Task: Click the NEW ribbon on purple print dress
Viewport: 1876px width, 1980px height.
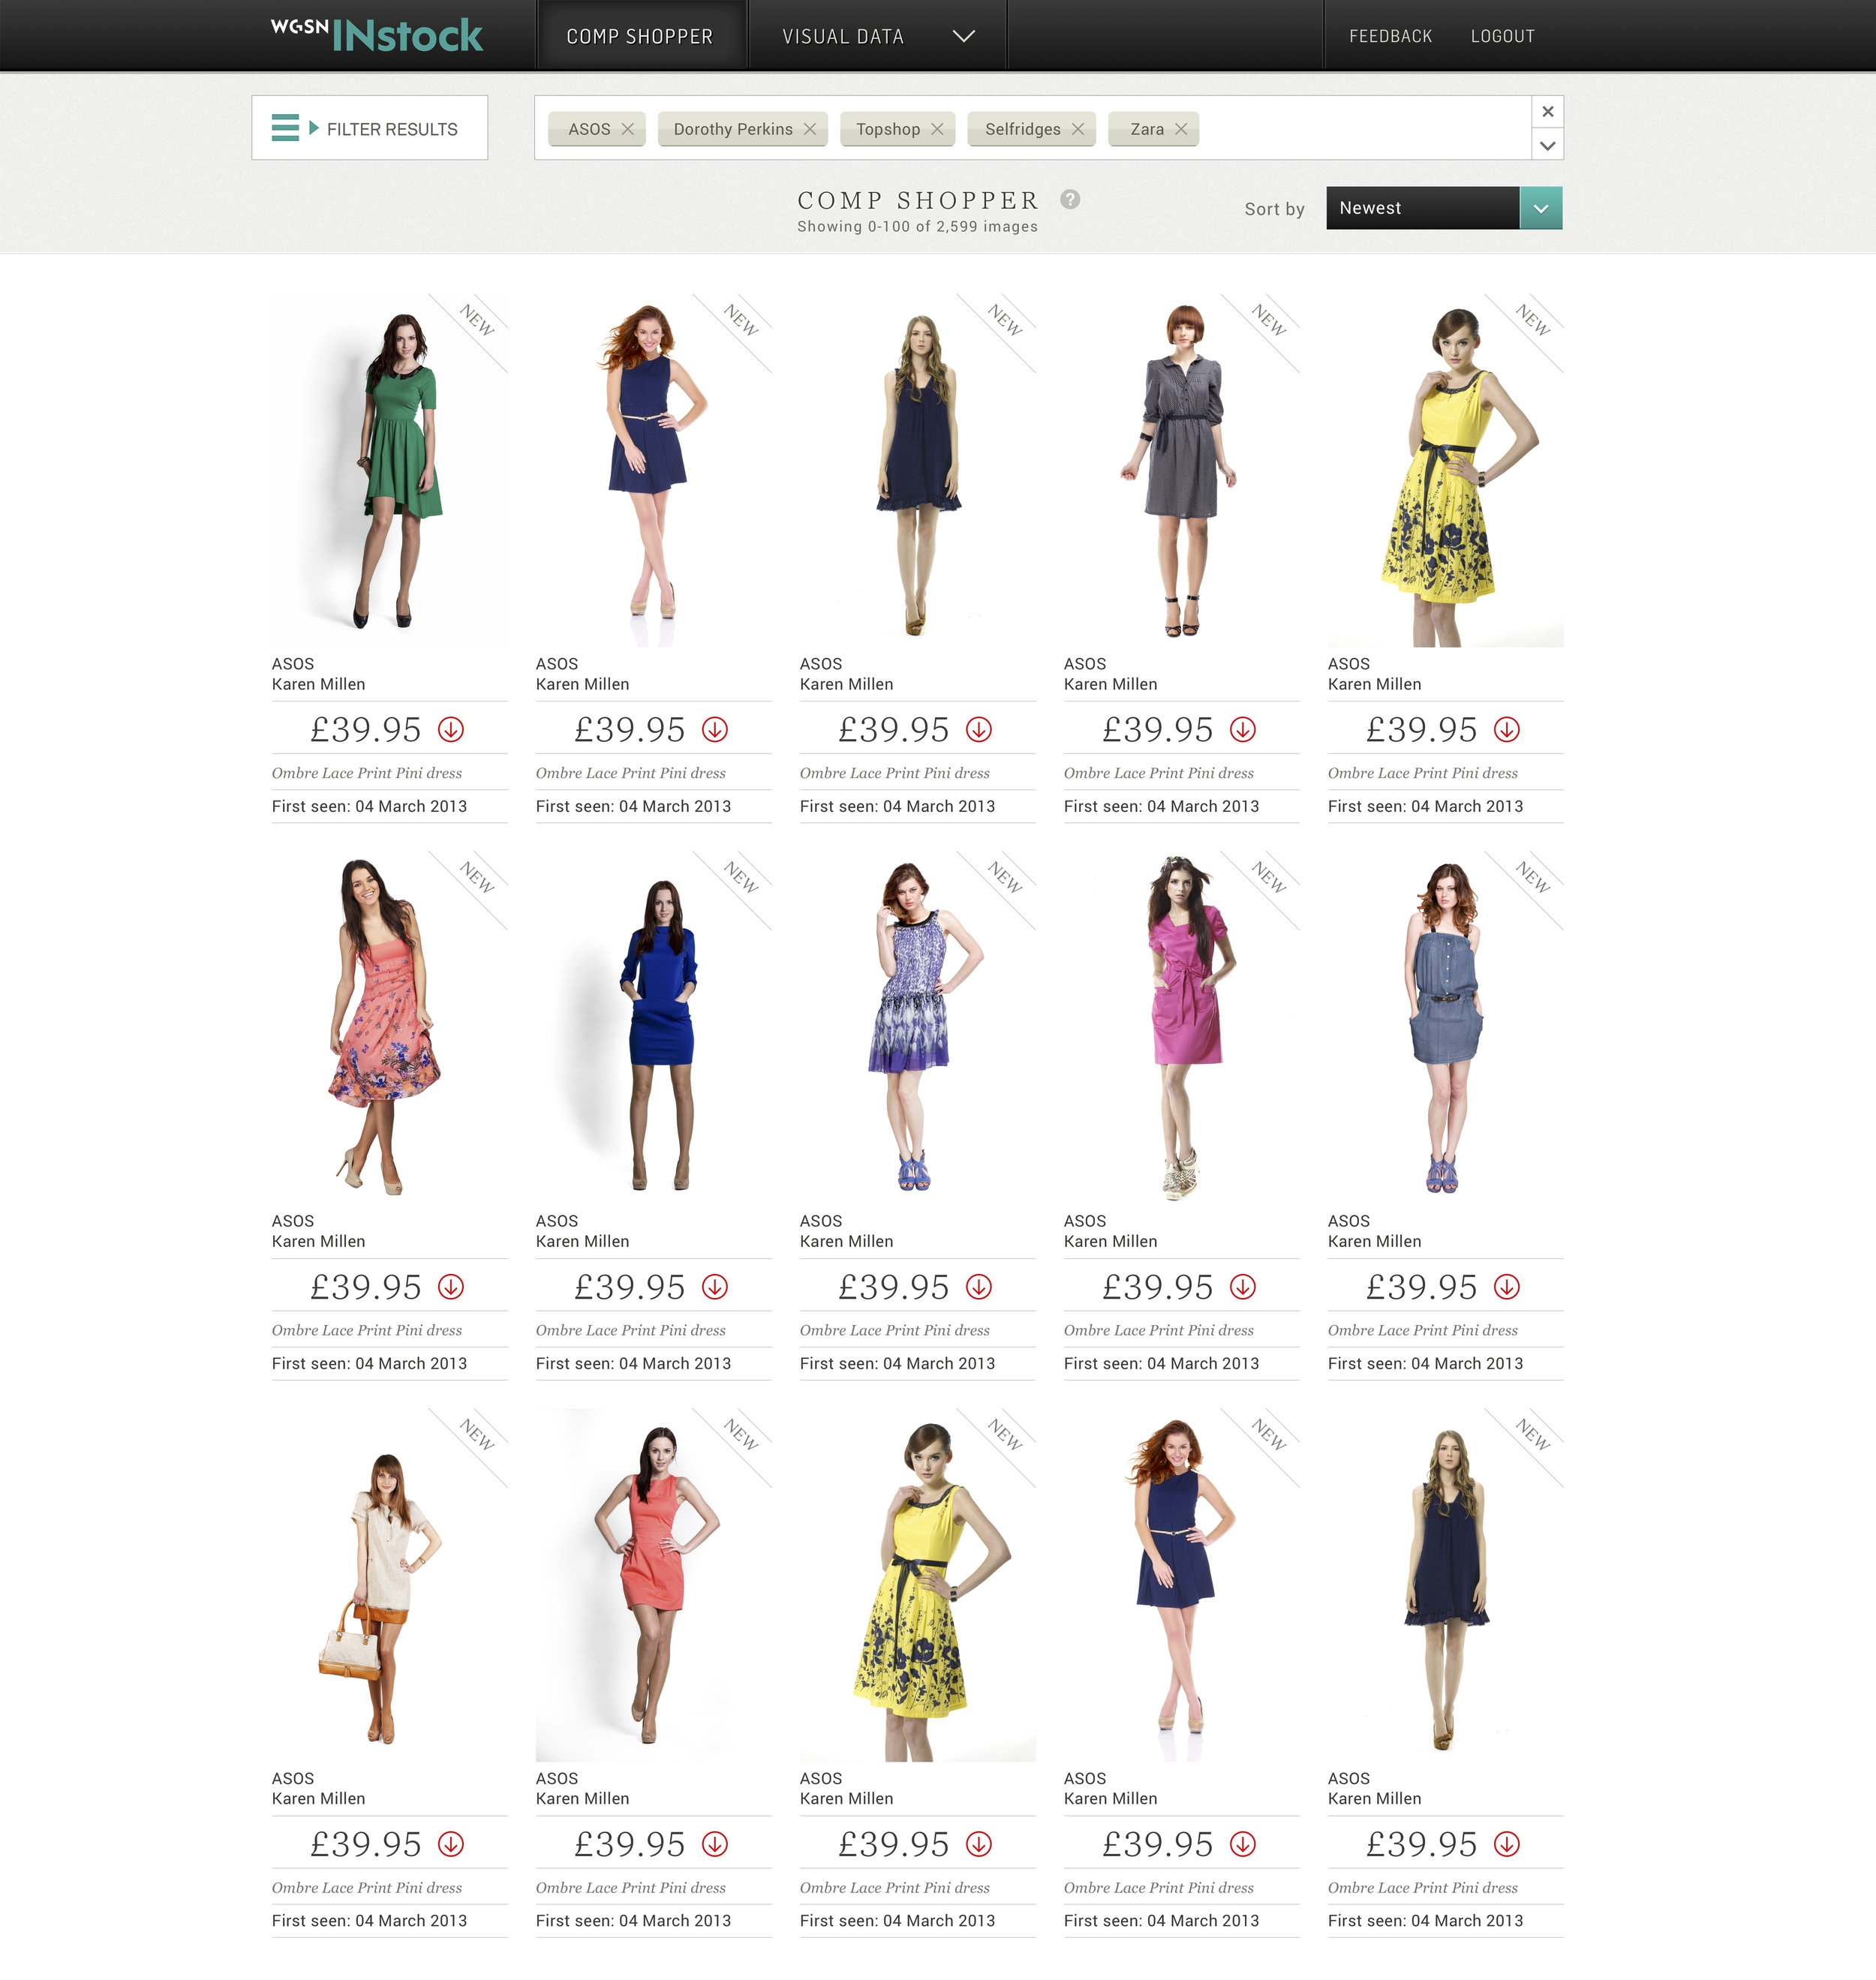Action: tap(1005, 877)
